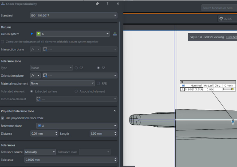Open Intersection plane direction symbol dropdown

click(36, 49)
